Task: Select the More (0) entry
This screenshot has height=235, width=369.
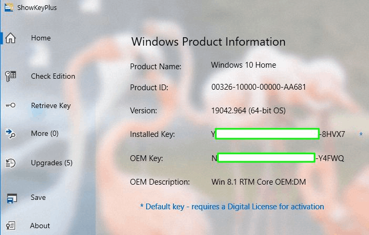Action: (45, 134)
